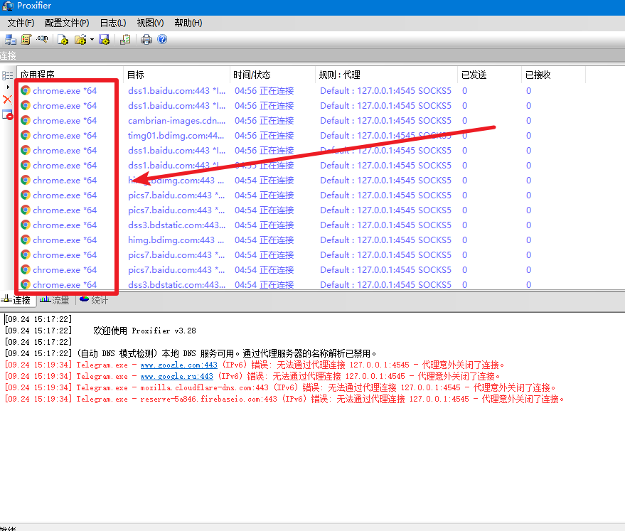Select the timg01.bdimg.com:44... target cell
The image size is (625, 531).
176,136
